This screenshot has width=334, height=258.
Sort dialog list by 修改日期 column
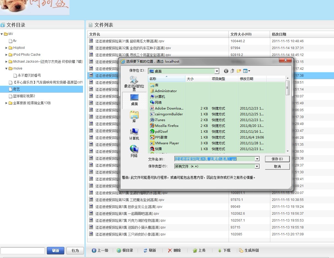click(252, 79)
